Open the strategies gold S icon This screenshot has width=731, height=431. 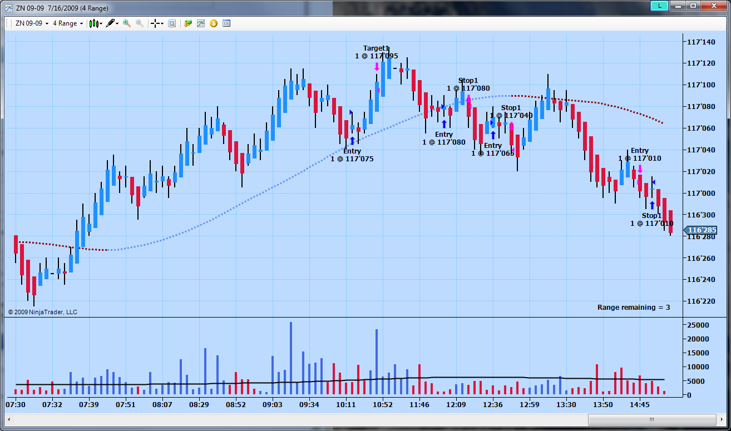point(214,23)
